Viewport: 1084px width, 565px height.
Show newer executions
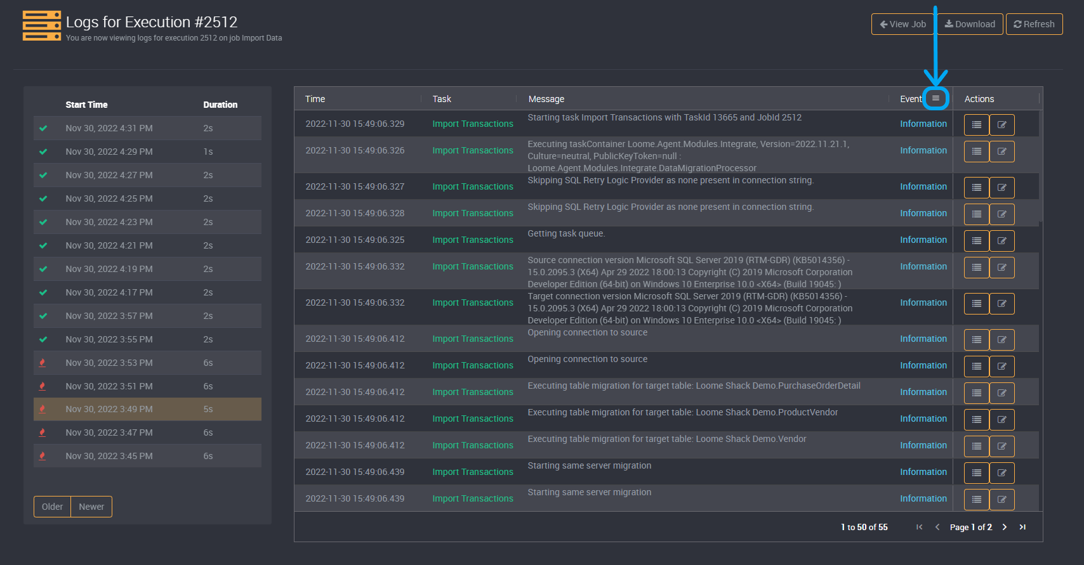[91, 507]
